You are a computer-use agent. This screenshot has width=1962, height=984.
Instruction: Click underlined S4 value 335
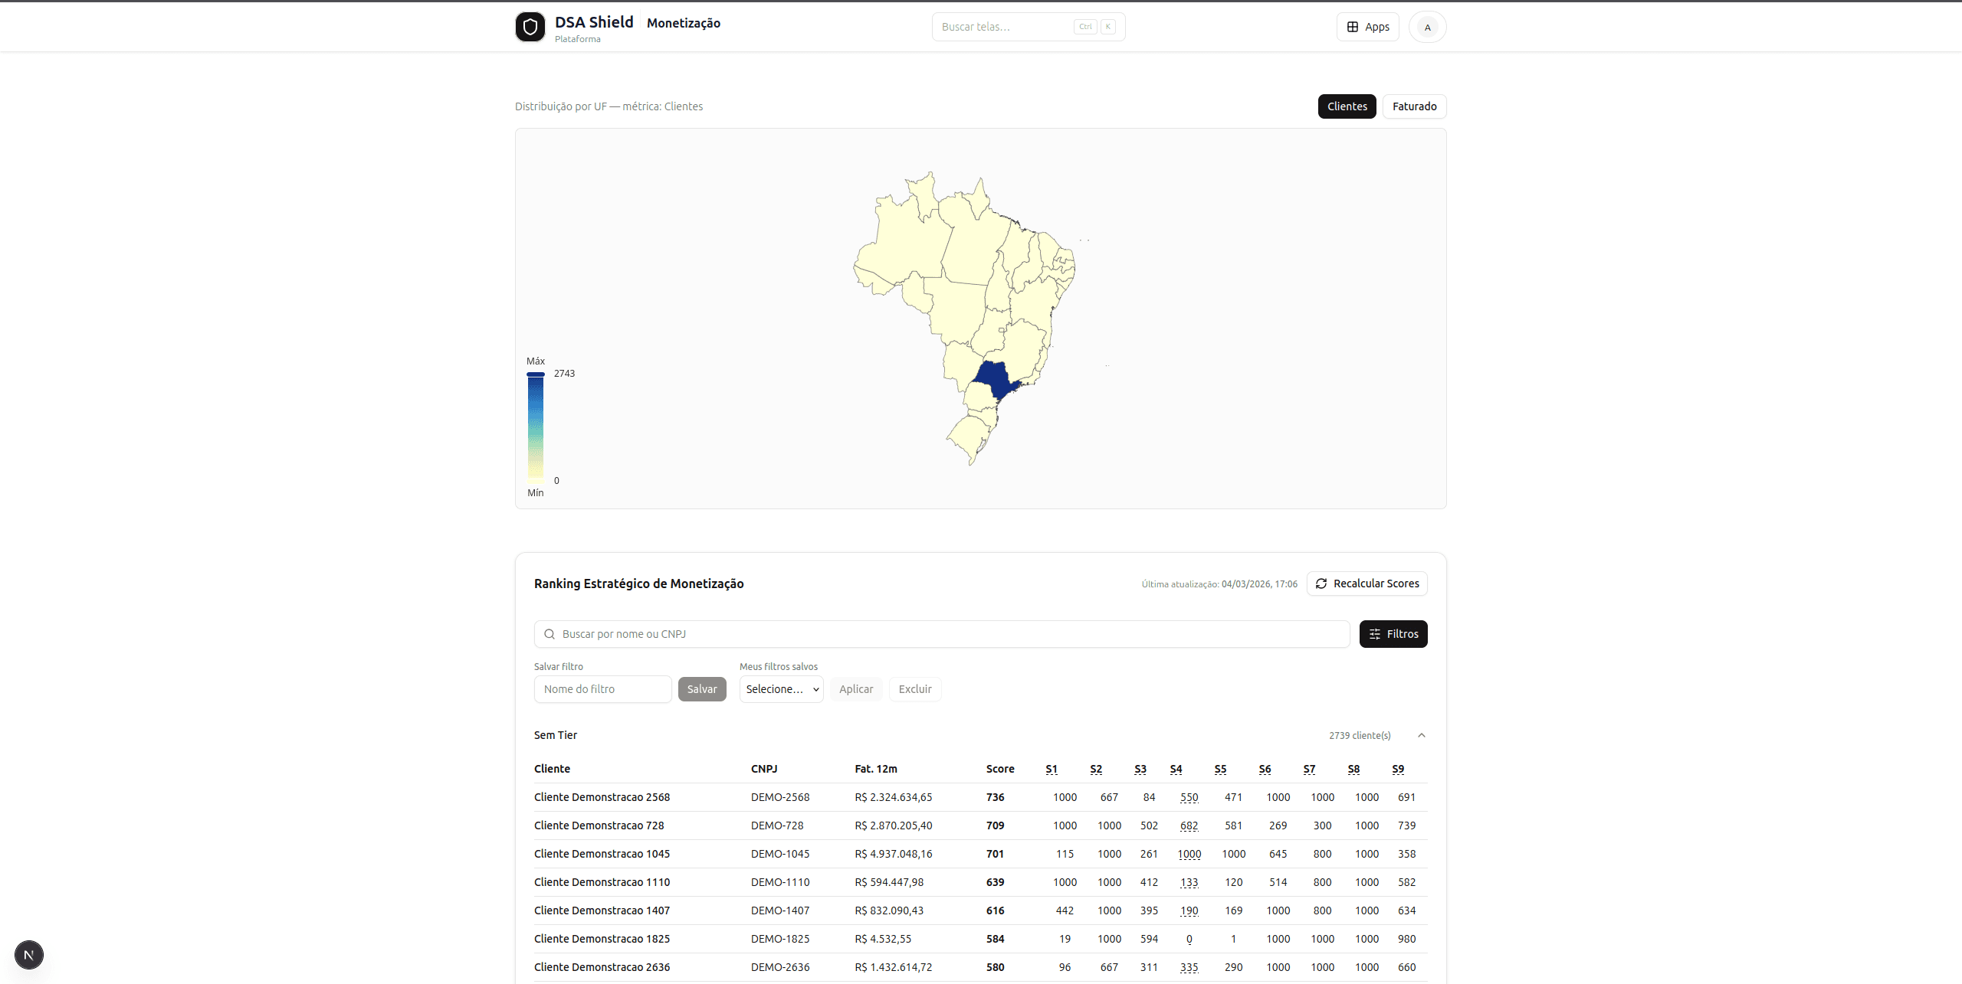[x=1189, y=967]
